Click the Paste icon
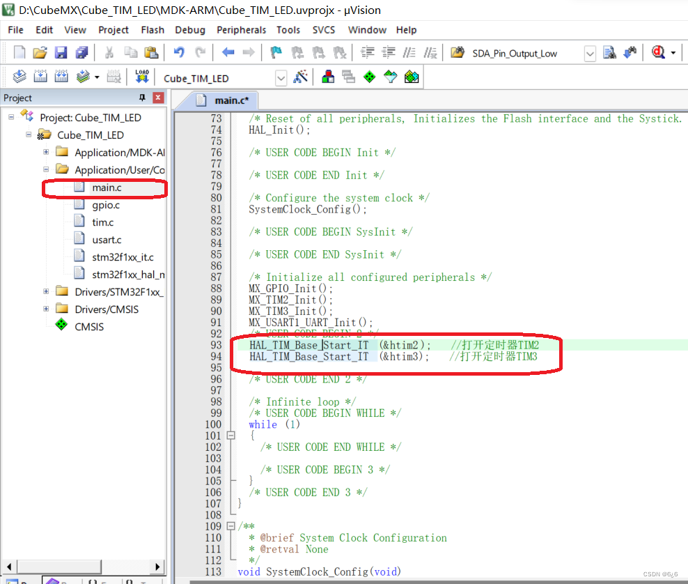This screenshot has width=688, height=584. click(151, 53)
